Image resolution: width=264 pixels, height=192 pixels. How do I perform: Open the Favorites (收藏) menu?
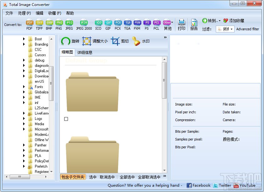point(55,13)
